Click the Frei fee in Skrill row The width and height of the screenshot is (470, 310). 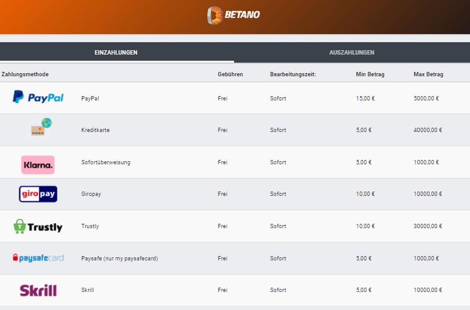click(222, 290)
